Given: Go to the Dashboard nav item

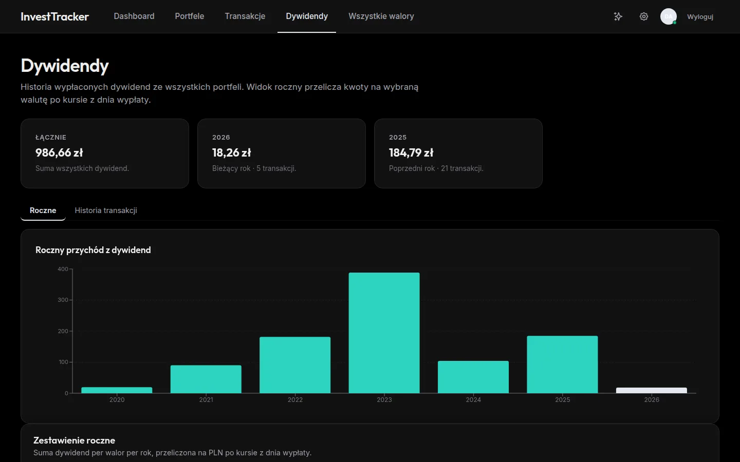Looking at the screenshot, I should [x=134, y=16].
